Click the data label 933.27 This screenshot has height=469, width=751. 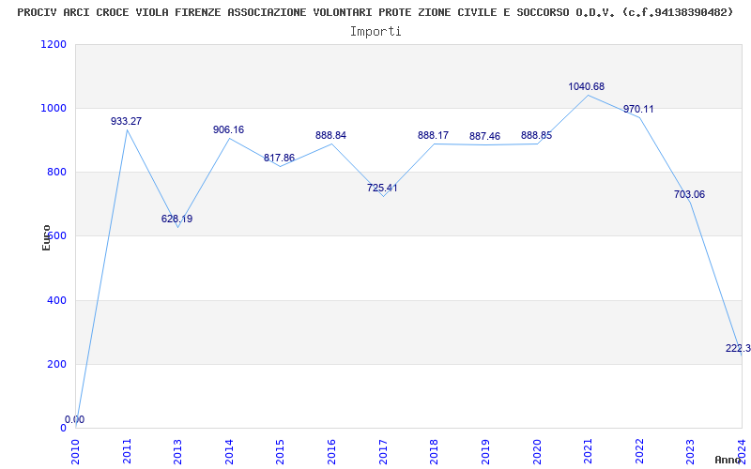click(x=126, y=121)
